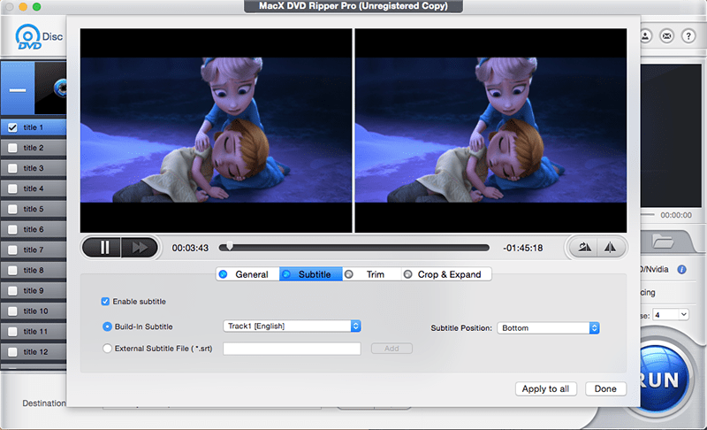The width and height of the screenshot is (707, 430).
Task: Fast forward the preview video
Action: (x=140, y=248)
